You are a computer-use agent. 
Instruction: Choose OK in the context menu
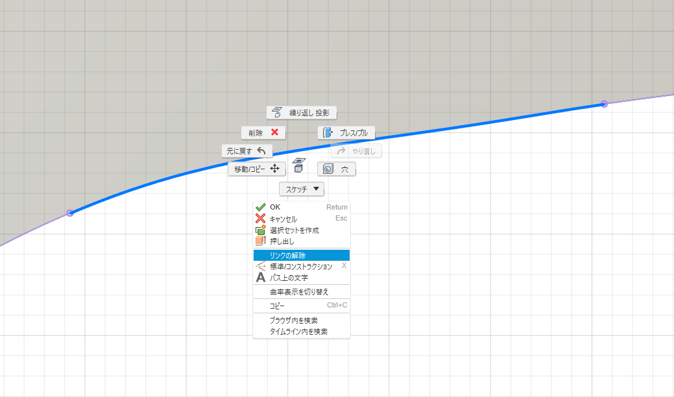[x=302, y=207]
